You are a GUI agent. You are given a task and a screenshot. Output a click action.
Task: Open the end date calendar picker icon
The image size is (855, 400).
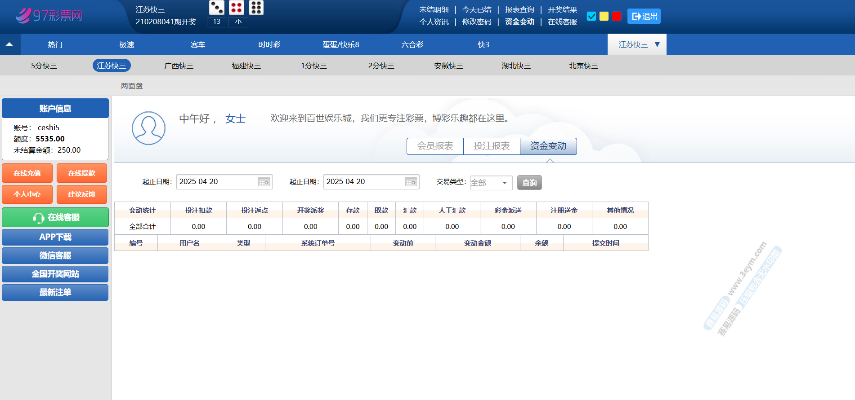411,182
